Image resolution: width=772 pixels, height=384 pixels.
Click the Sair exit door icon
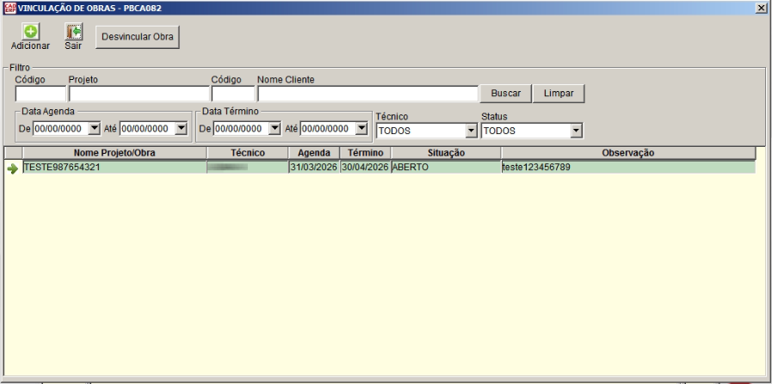[x=74, y=32]
